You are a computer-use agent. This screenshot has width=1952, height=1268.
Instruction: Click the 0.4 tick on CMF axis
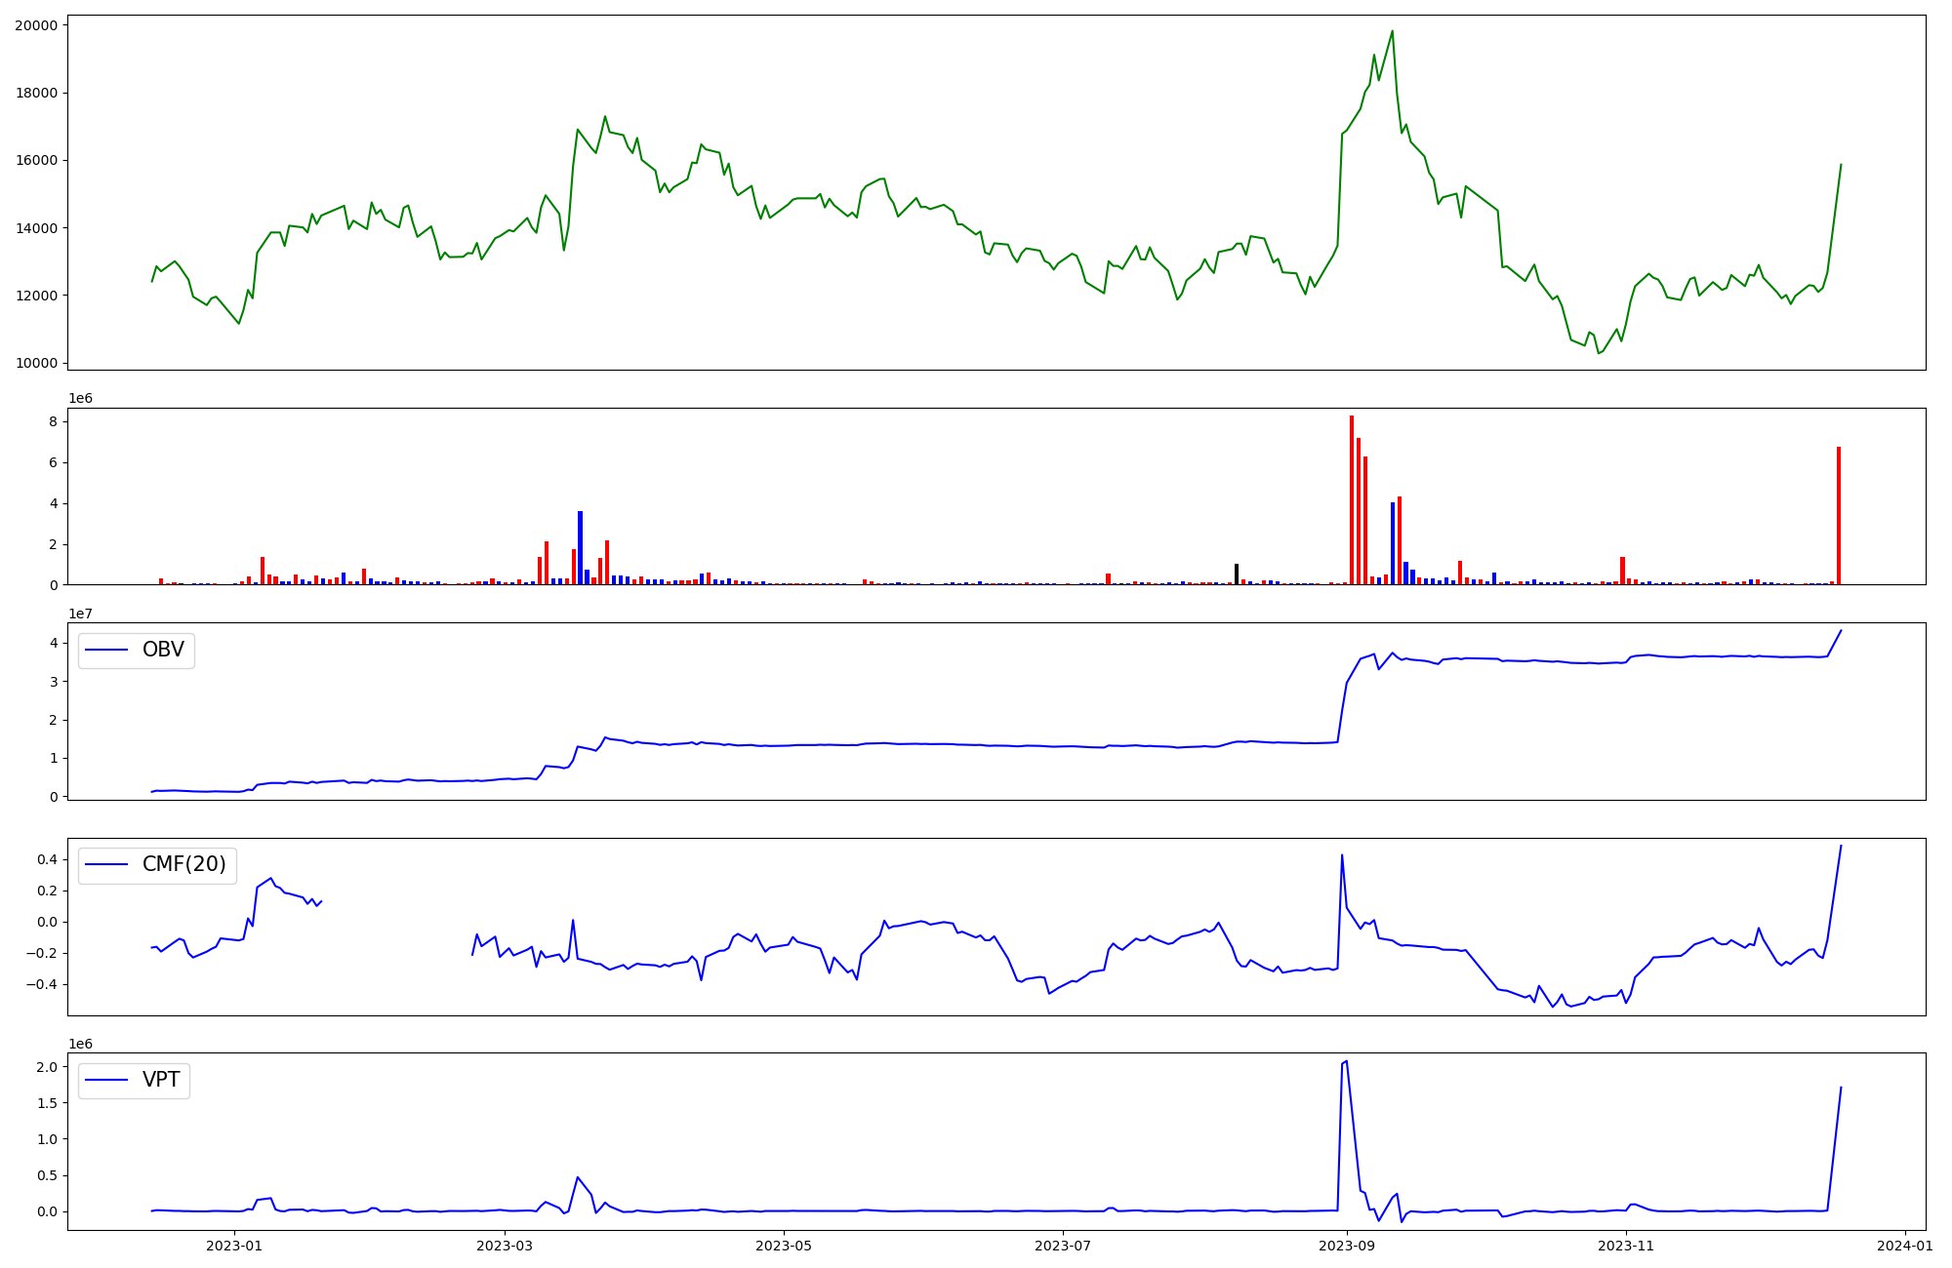[x=46, y=859]
